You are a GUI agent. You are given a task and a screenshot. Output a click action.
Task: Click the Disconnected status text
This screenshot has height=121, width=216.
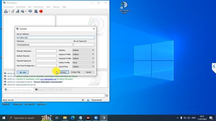tap(97, 100)
